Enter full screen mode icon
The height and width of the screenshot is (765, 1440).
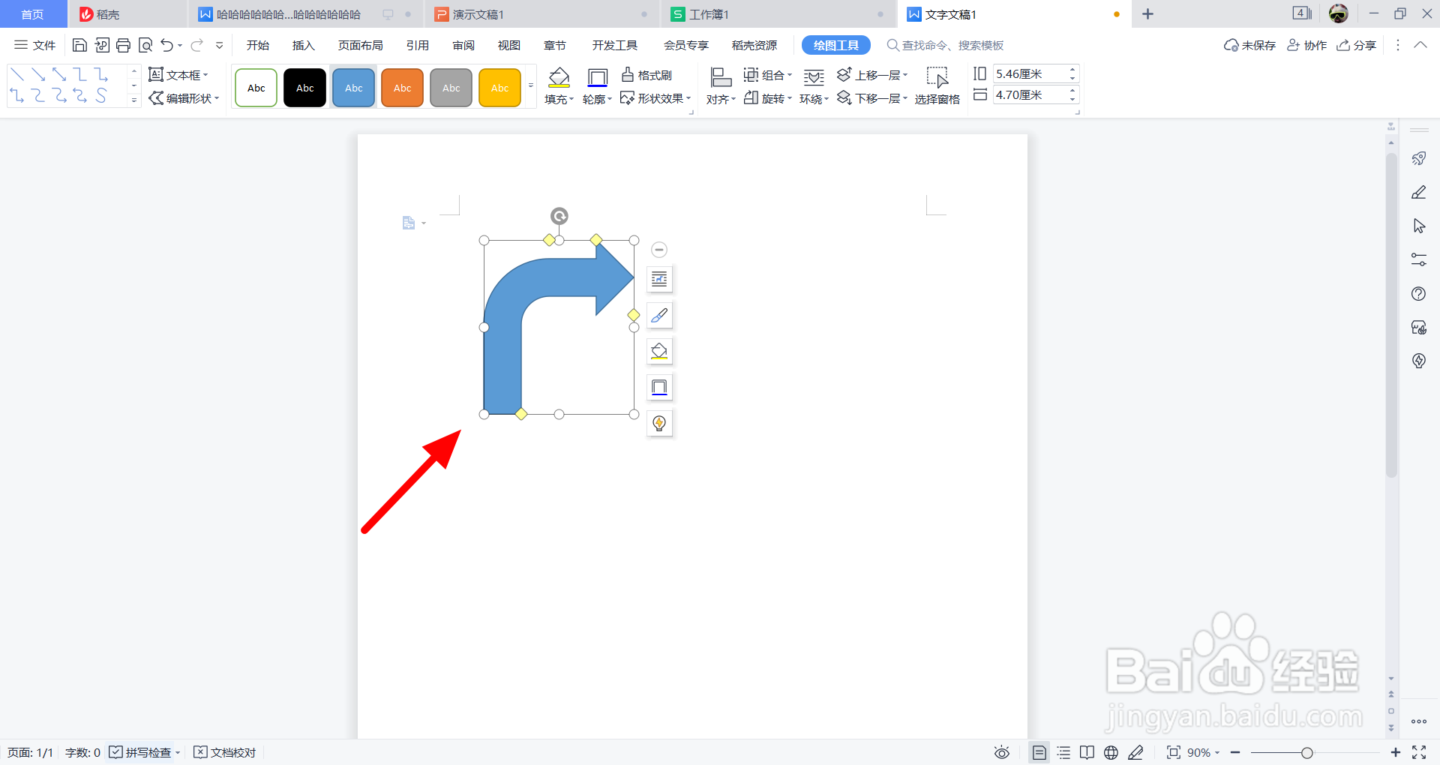1419,752
